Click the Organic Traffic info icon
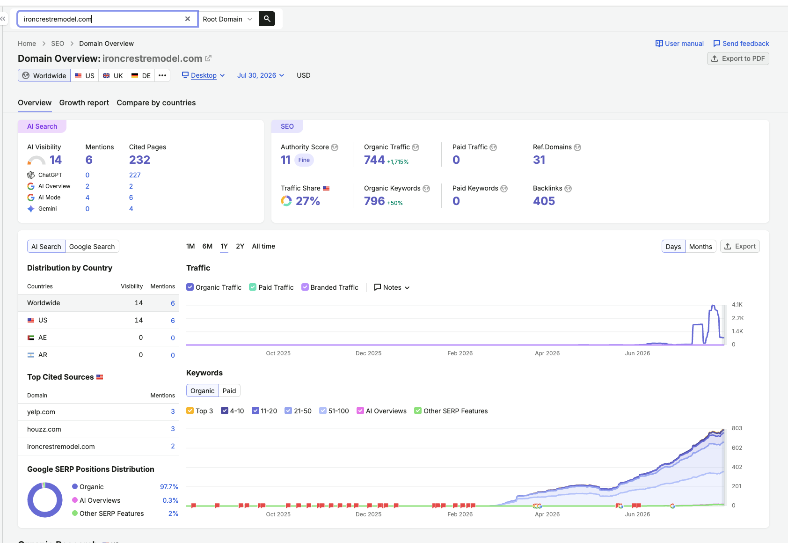Image resolution: width=788 pixels, height=543 pixels. (416, 147)
